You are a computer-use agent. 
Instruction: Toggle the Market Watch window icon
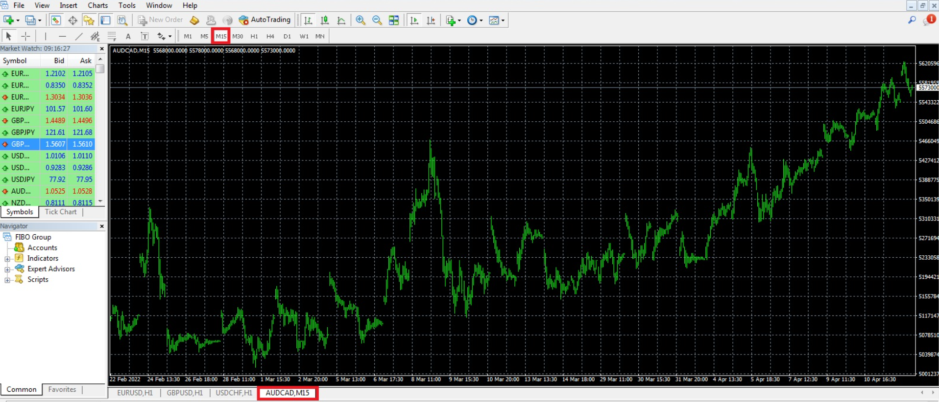56,20
